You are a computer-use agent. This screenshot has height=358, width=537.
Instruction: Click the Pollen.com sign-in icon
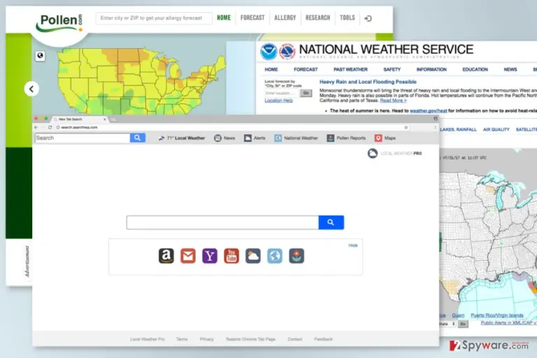368,18
